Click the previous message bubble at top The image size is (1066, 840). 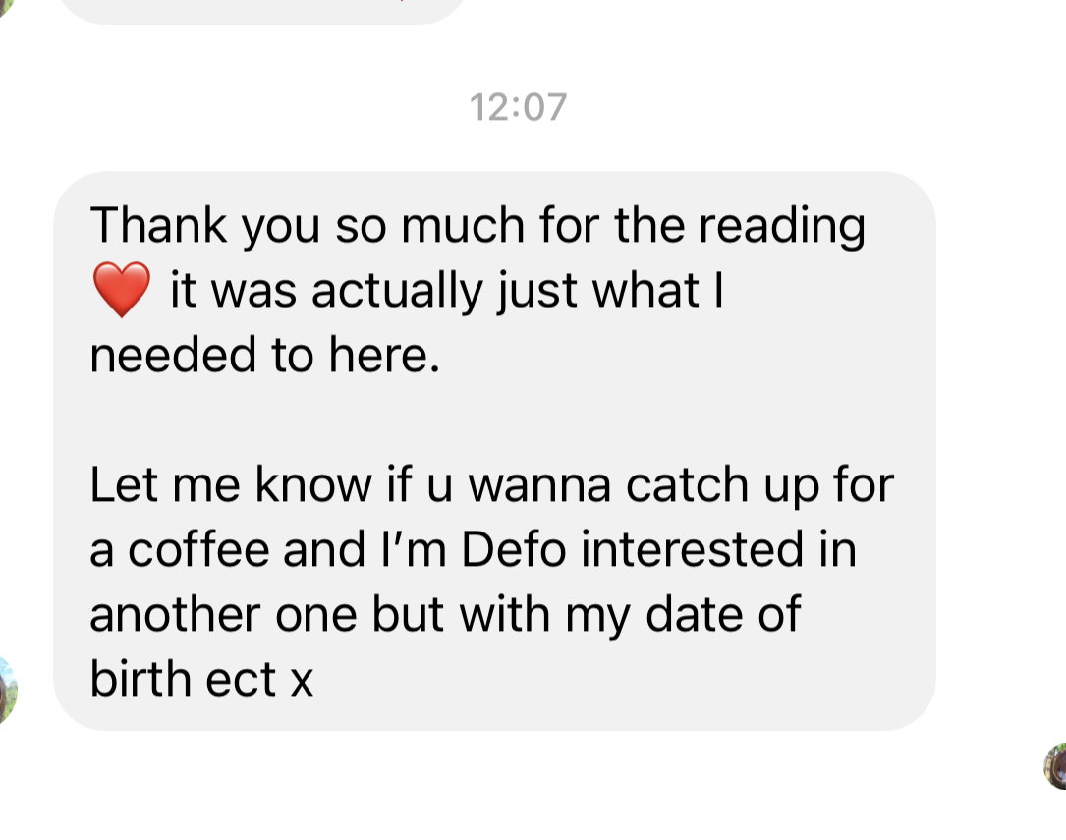[260, 10]
